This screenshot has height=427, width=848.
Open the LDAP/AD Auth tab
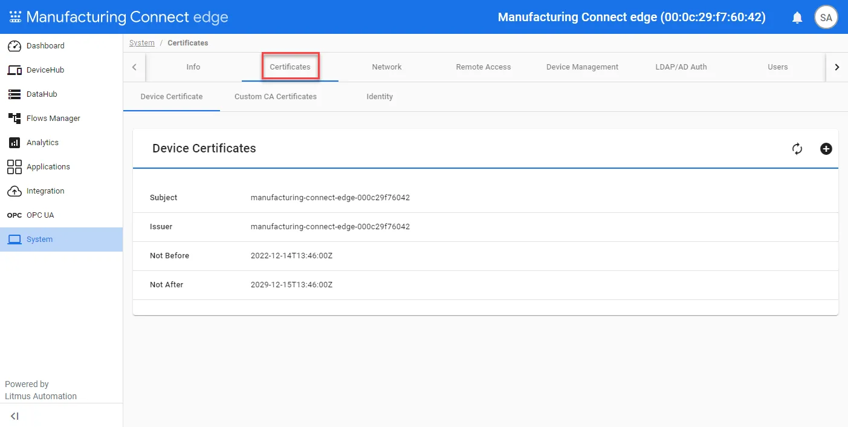coord(681,67)
